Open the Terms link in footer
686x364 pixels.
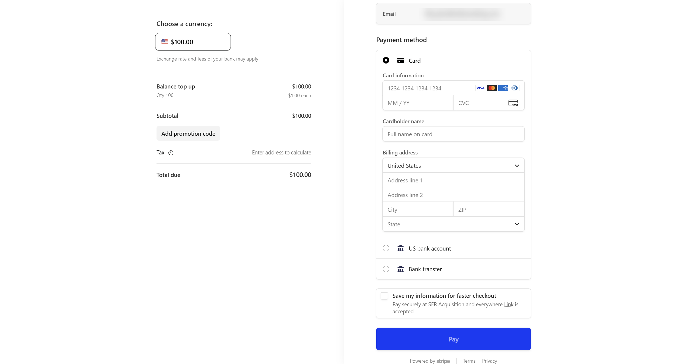pyautogui.click(x=469, y=361)
